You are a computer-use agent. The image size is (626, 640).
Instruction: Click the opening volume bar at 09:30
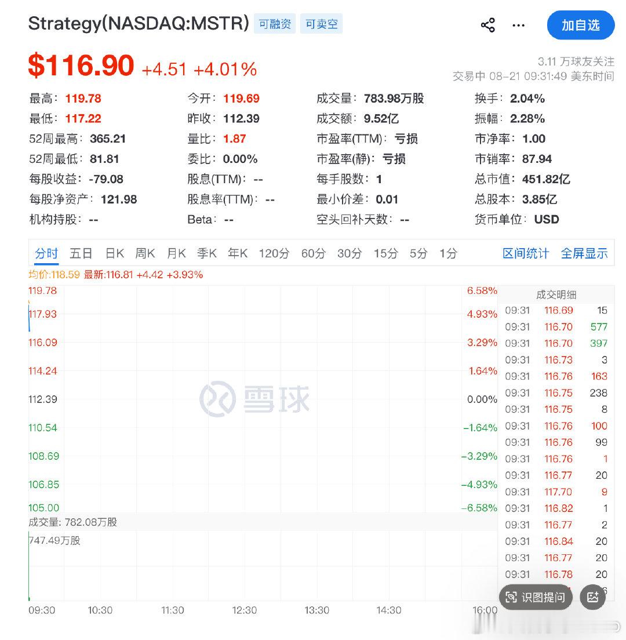pyautogui.click(x=29, y=566)
